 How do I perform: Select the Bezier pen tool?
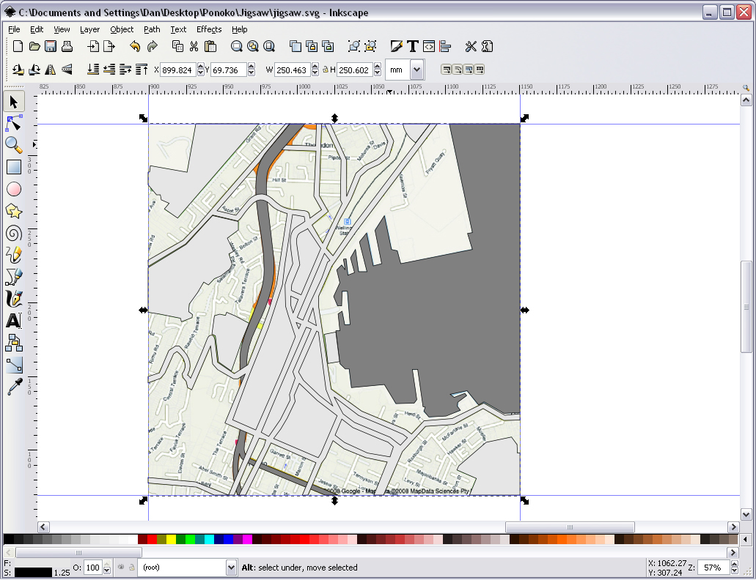point(13,277)
